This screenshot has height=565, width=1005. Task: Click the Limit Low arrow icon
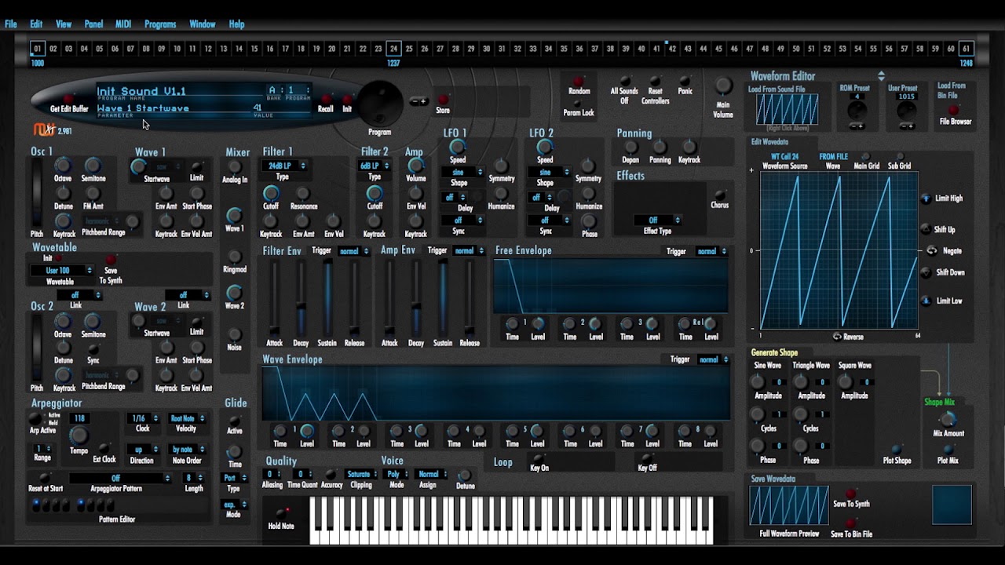(x=926, y=301)
